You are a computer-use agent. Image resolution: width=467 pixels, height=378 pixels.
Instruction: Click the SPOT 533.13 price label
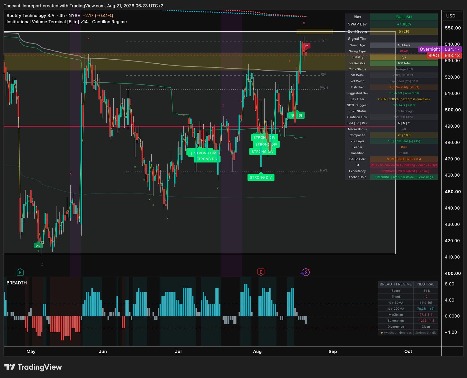[x=444, y=56]
